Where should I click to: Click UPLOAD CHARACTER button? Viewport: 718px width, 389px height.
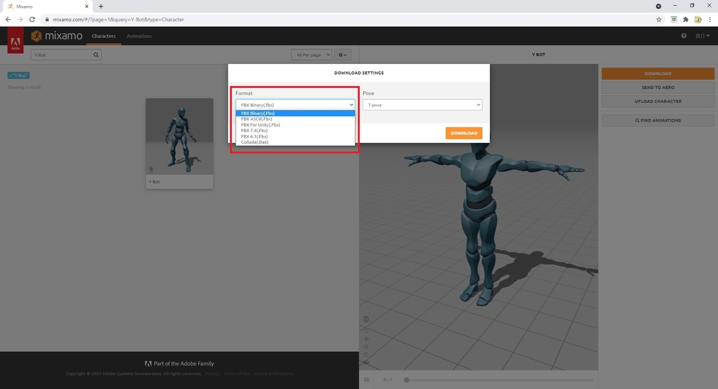point(658,101)
